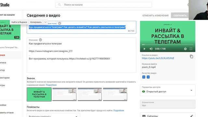Enter fullscreen in the video player
This screenshot has width=208, height=117.
pos(191,49)
